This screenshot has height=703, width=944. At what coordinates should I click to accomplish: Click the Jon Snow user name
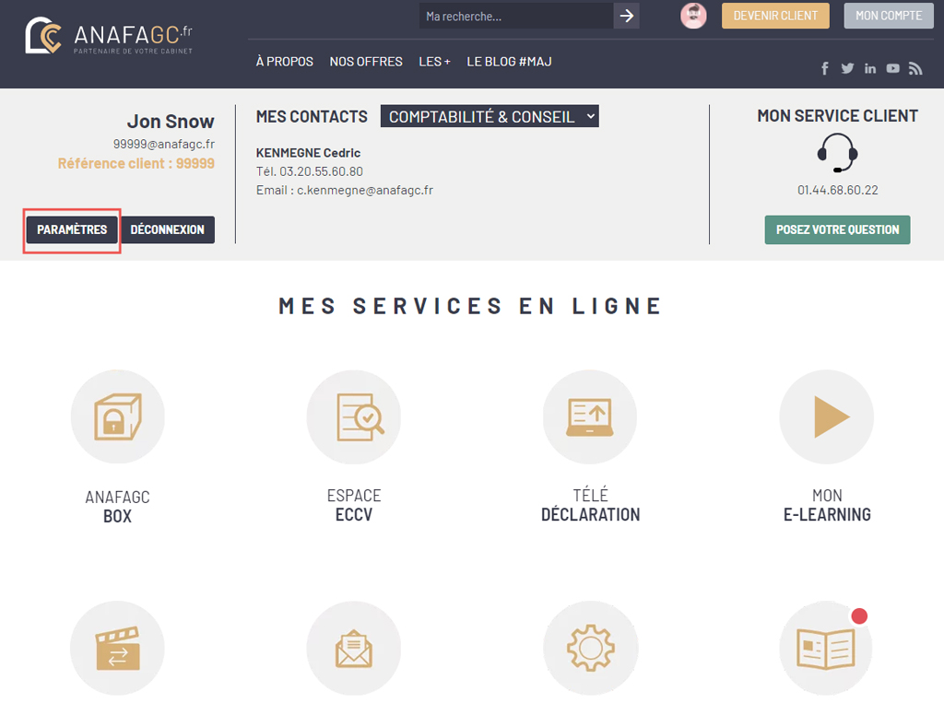pyautogui.click(x=171, y=122)
